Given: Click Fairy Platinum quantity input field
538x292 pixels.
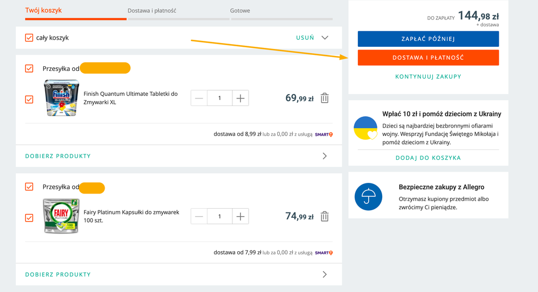Looking at the screenshot, I should pos(219,216).
